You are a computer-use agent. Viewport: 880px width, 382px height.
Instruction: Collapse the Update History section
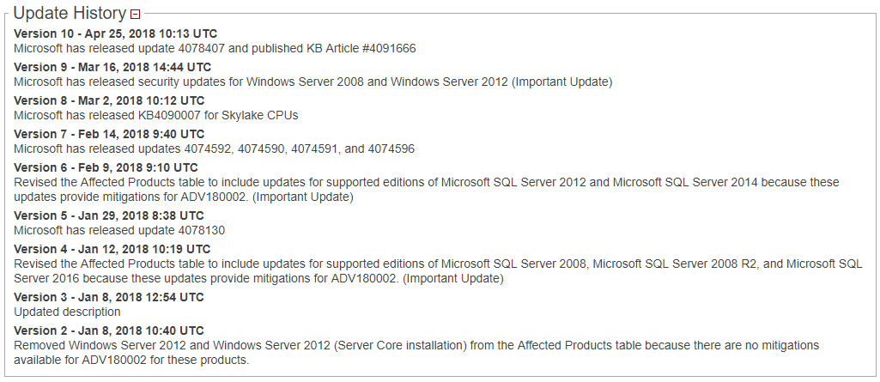135,14
